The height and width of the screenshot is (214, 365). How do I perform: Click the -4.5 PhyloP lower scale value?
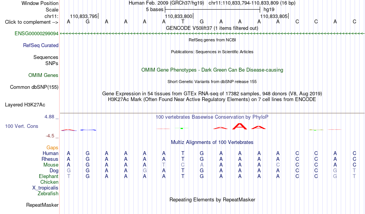tap(50, 136)
